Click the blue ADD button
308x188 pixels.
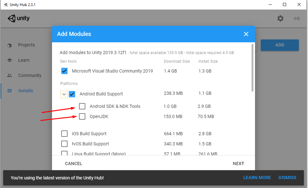(x=279, y=45)
